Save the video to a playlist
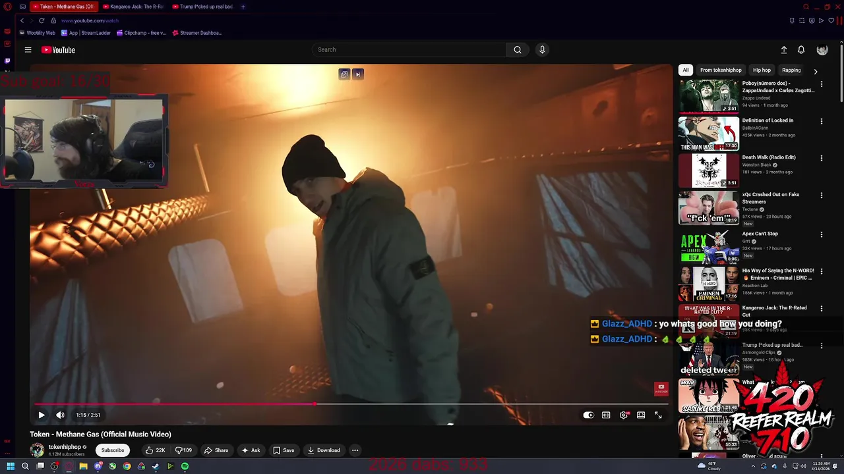Screen dimensions: 844x474 [x=284, y=450]
